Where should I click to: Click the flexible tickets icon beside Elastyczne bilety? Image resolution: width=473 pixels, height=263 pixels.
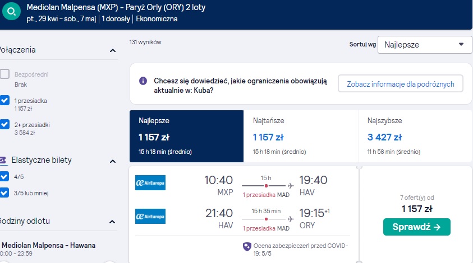click(3, 160)
